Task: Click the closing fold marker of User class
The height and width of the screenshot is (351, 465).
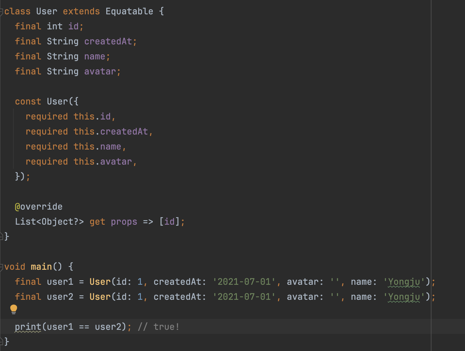Action: coord(1,236)
